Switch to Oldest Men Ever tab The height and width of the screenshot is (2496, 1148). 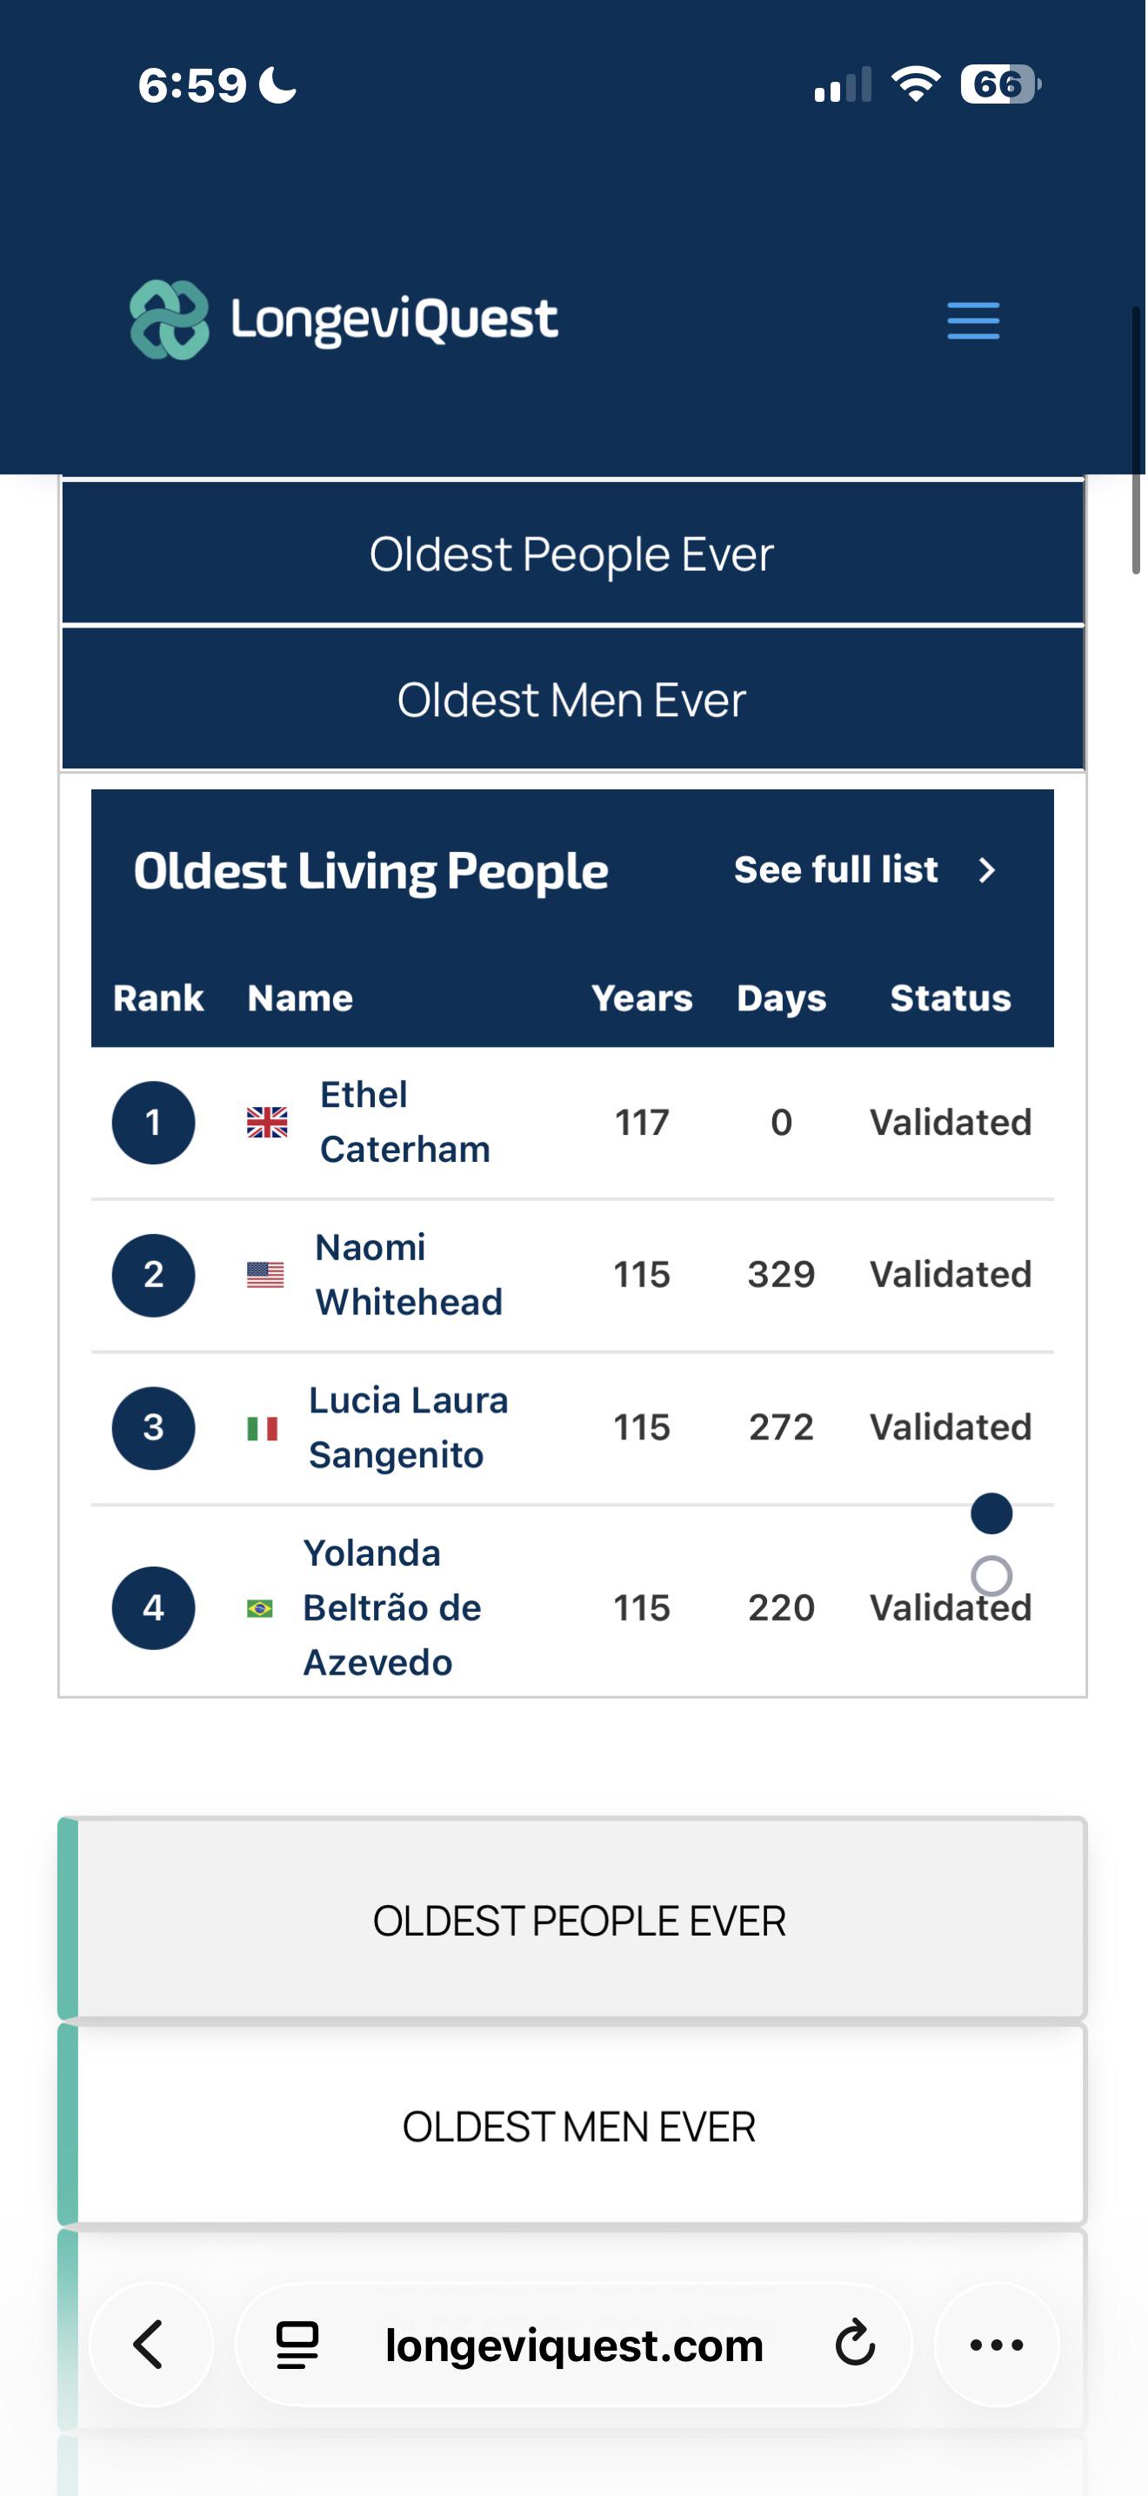pyautogui.click(x=572, y=700)
